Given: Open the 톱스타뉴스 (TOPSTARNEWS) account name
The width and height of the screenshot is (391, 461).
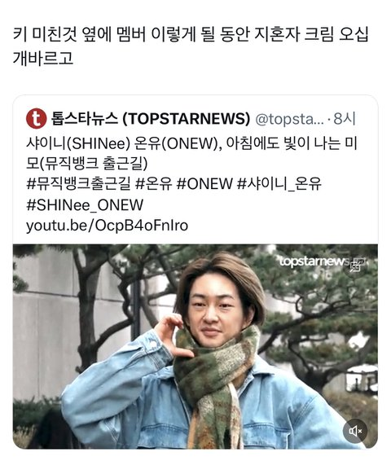Looking at the screenshot, I should pyautogui.click(x=151, y=118).
